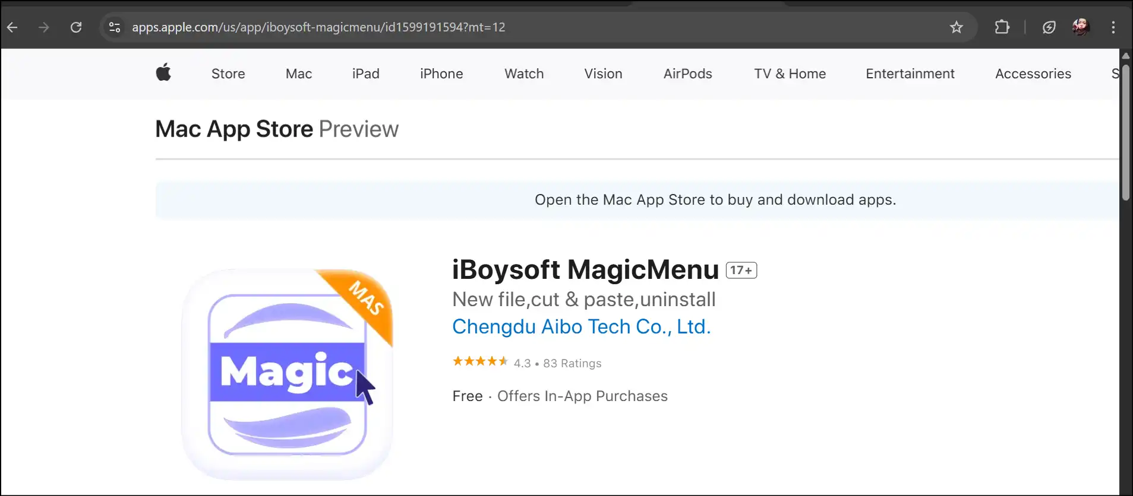Click the vertical page scrollbar thumb
1133x496 pixels.
tap(1125, 132)
